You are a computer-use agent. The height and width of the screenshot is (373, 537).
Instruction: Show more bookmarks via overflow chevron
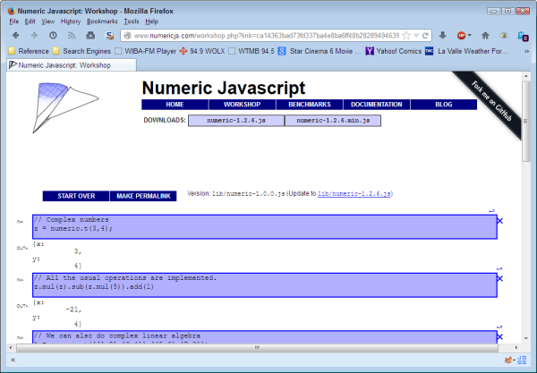(526, 51)
